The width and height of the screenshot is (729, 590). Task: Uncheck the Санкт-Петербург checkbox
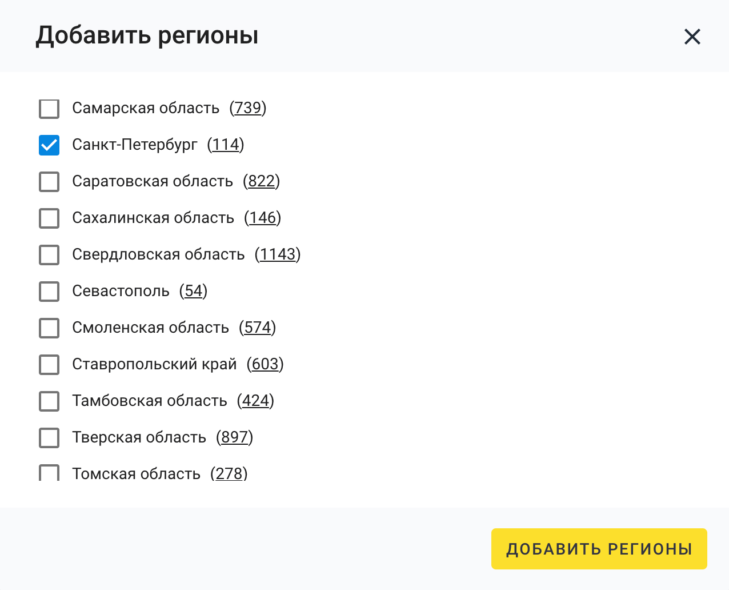coord(49,145)
